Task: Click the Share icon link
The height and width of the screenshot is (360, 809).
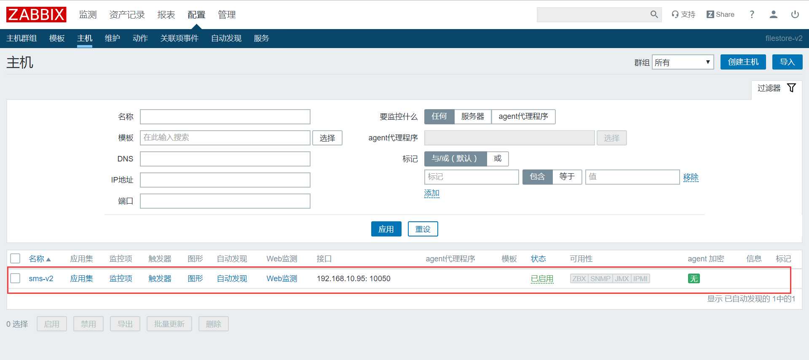Action: click(x=720, y=15)
